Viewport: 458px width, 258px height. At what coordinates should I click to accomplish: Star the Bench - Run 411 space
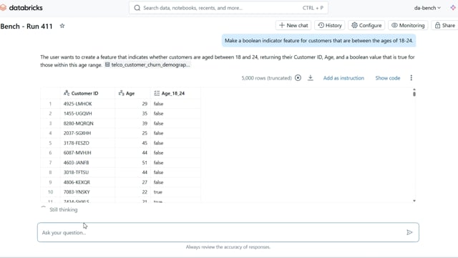click(x=62, y=26)
